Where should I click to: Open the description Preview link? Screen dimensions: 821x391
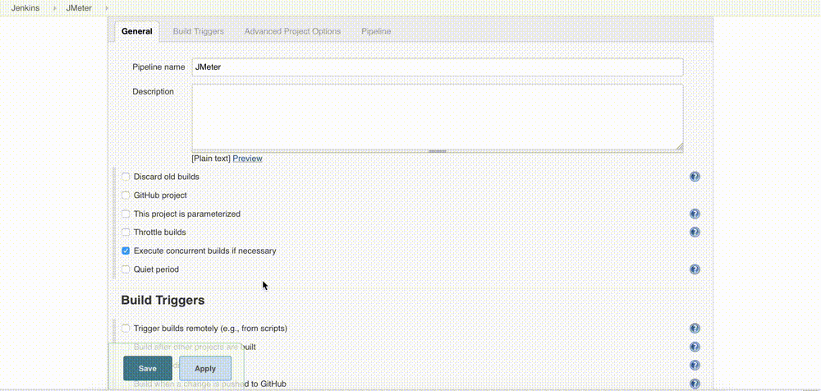click(247, 159)
